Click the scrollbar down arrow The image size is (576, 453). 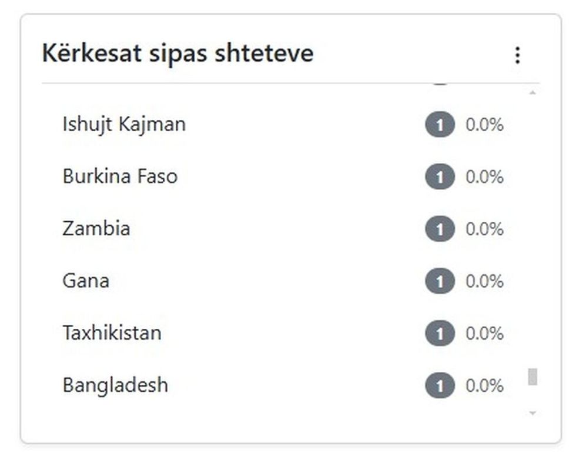tap(533, 412)
